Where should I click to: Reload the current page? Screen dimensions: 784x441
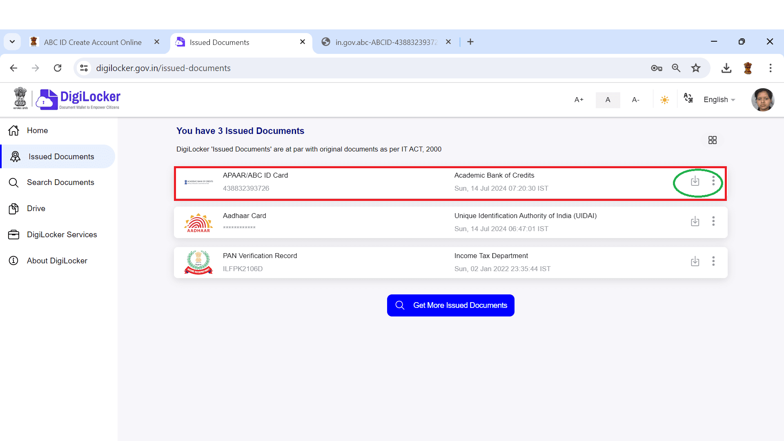[58, 68]
